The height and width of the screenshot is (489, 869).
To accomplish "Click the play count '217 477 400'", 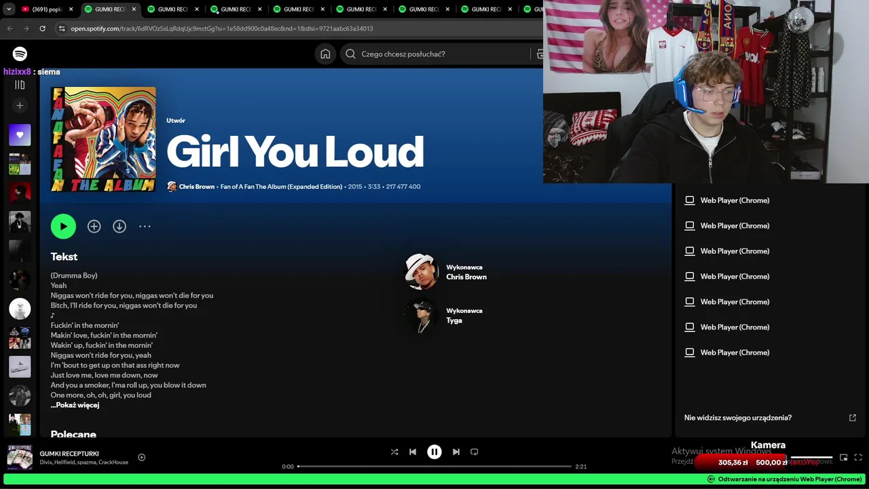I will pos(403,187).
